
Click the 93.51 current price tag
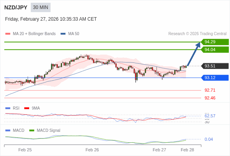pyautogui.click(x=215, y=66)
